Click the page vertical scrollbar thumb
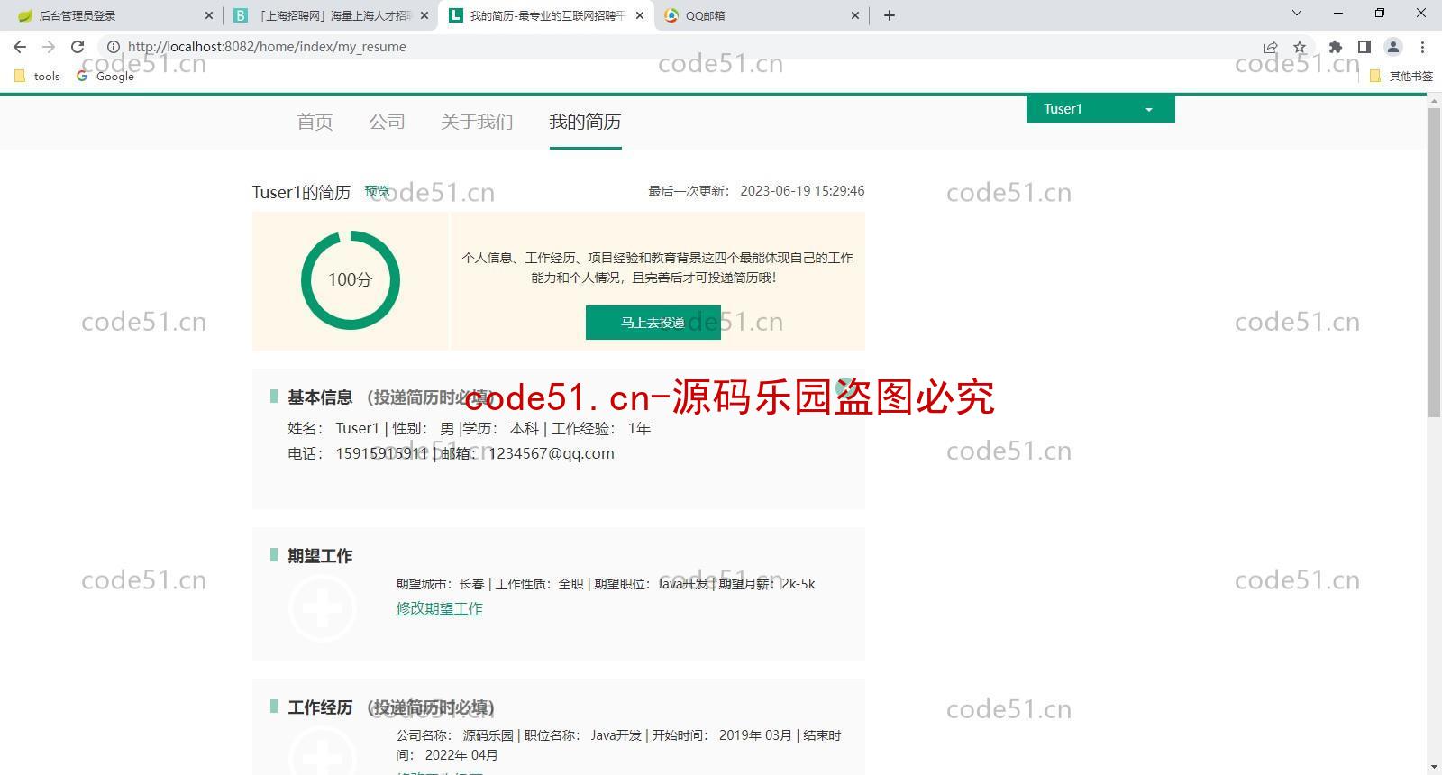The image size is (1442, 775). click(x=1435, y=261)
